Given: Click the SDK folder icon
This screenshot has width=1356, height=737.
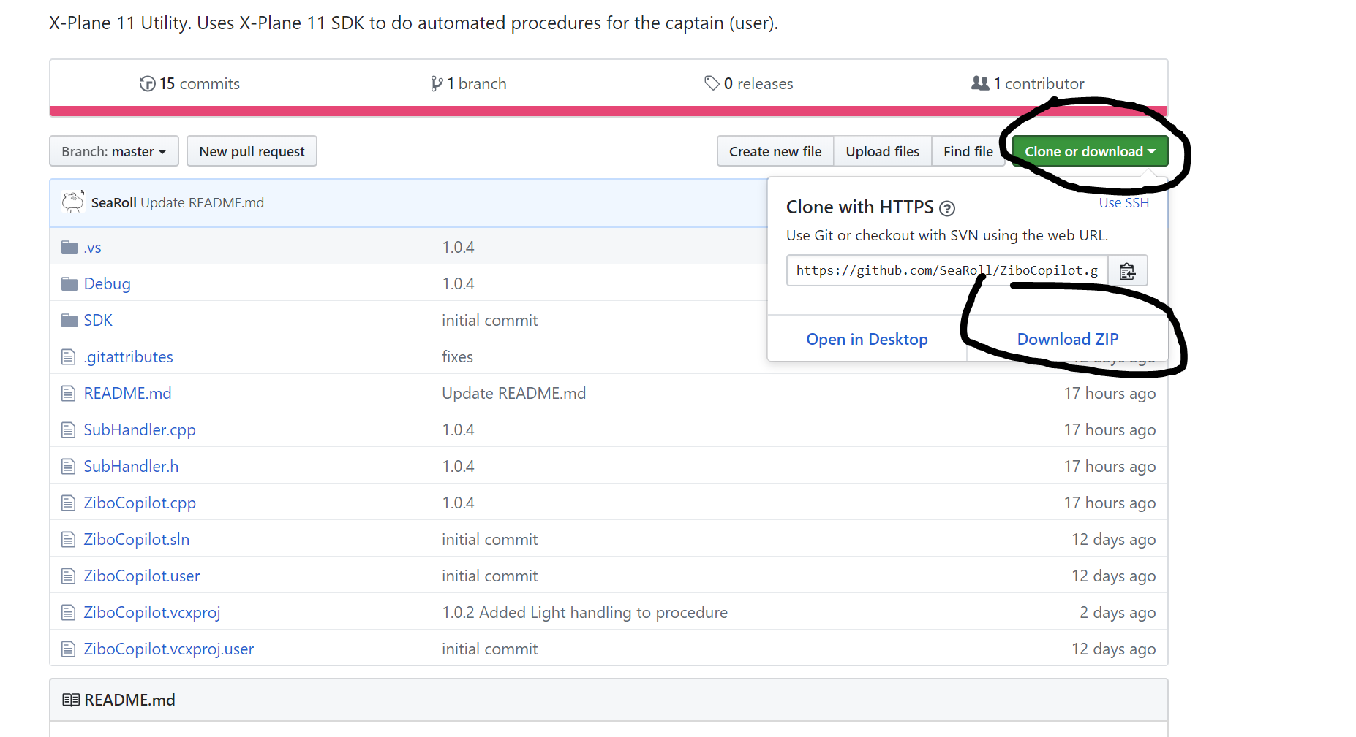Looking at the screenshot, I should tap(69, 320).
